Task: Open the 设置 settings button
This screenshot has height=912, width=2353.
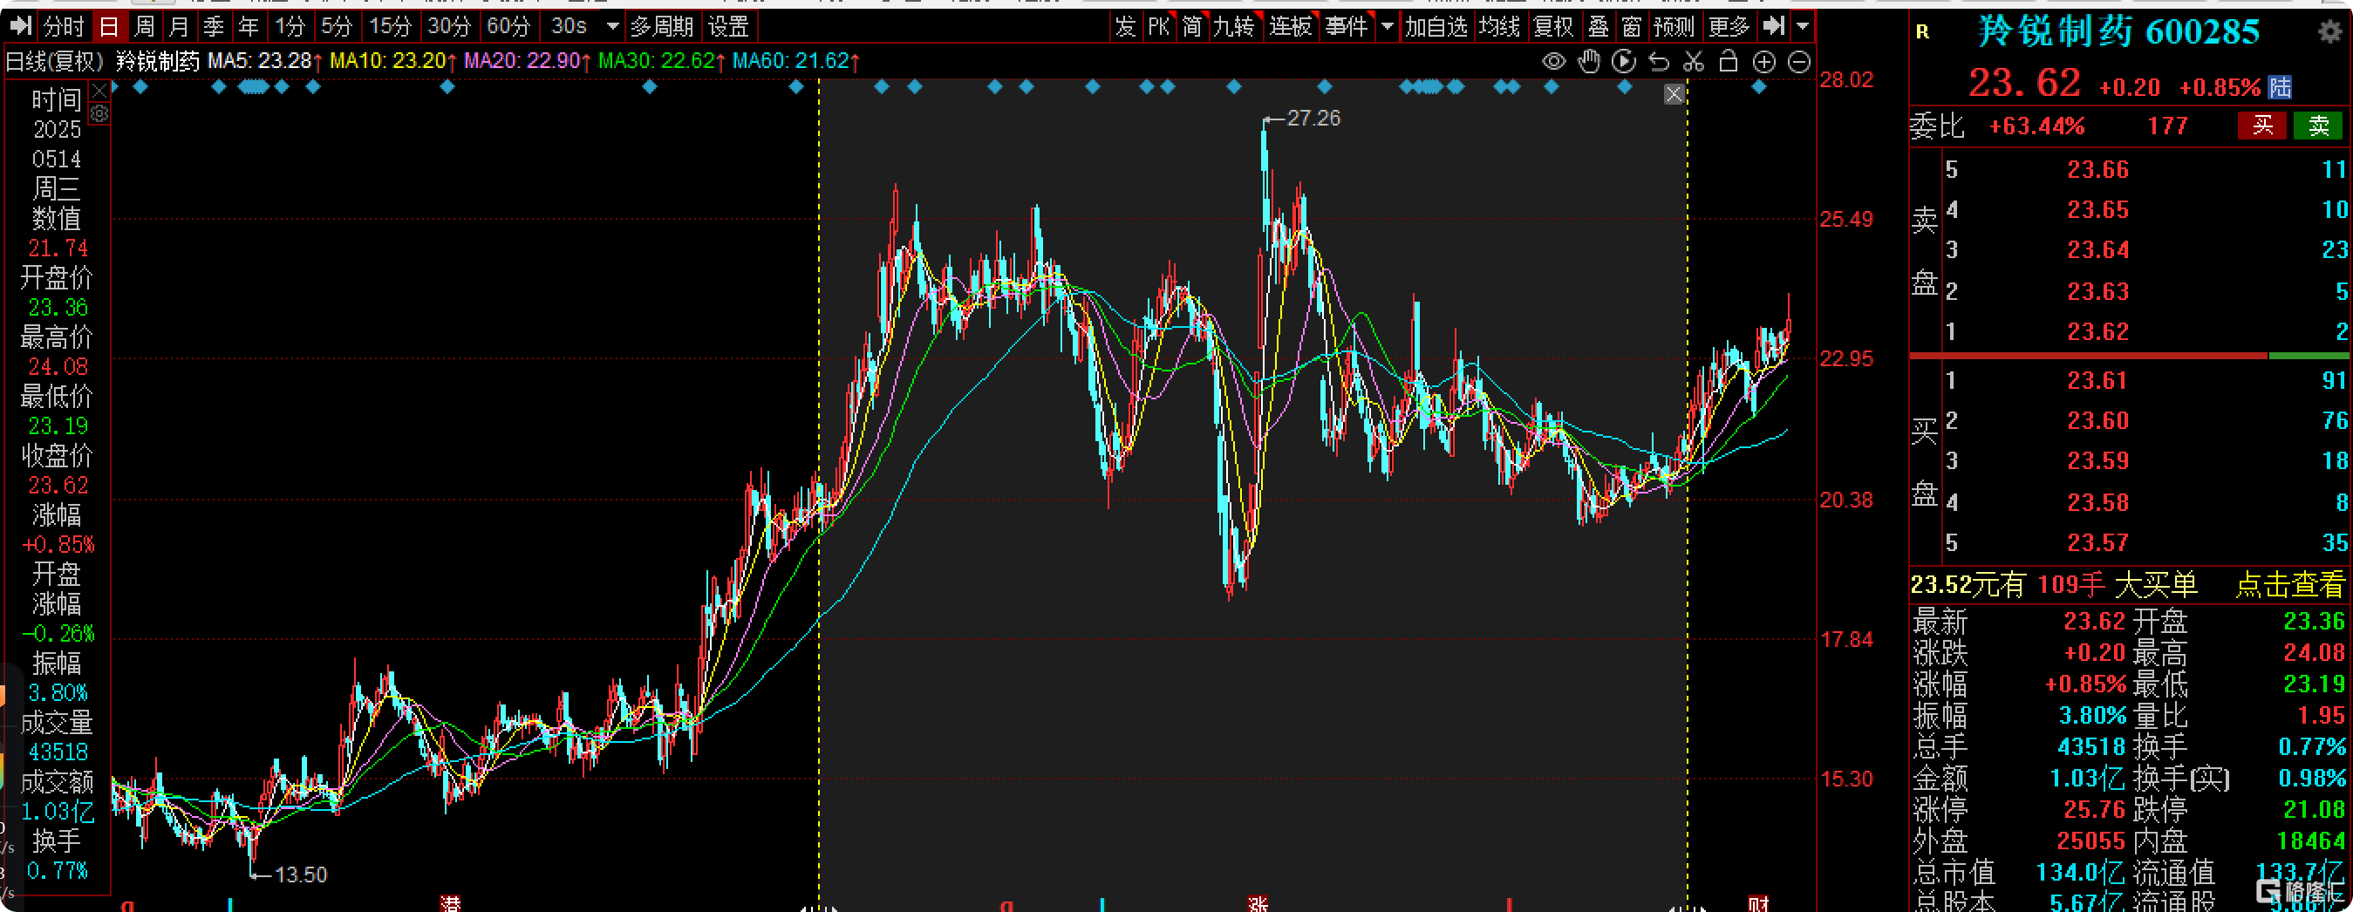Action: [x=729, y=26]
